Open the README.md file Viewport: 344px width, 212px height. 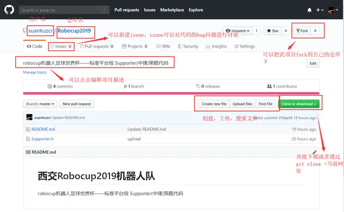pos(43,129)
